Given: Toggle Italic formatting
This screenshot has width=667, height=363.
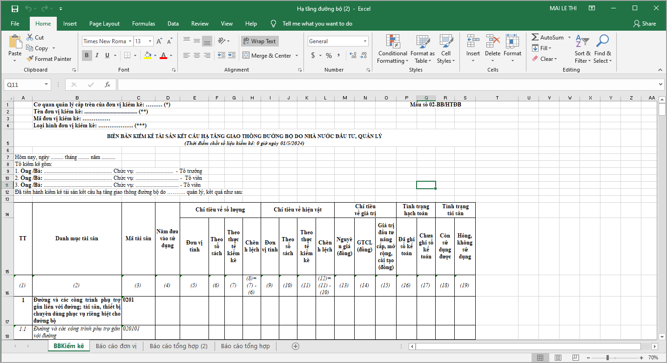Looking at the screenshot, I should [97, 55].
